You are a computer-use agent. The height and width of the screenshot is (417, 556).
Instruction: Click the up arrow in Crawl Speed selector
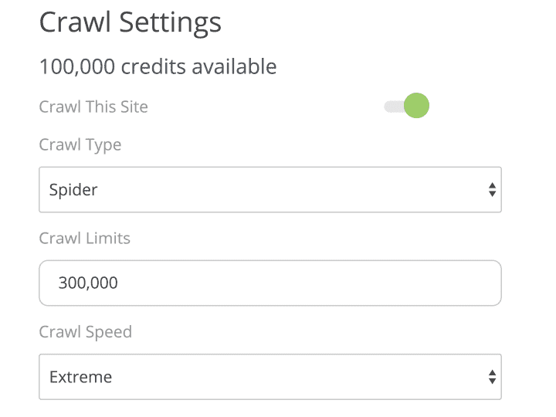point(492,373)
